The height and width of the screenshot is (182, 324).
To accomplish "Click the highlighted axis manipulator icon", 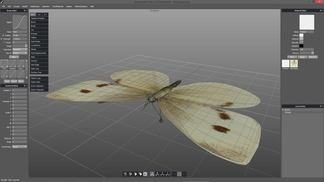I will coord(152,174).
